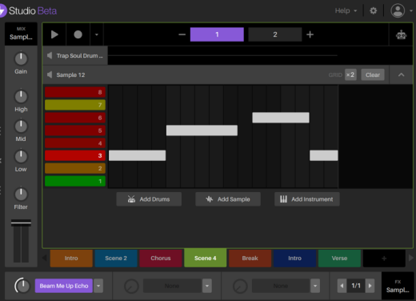Click the Low EQ knob
The image size is (416, 301).
21,157
